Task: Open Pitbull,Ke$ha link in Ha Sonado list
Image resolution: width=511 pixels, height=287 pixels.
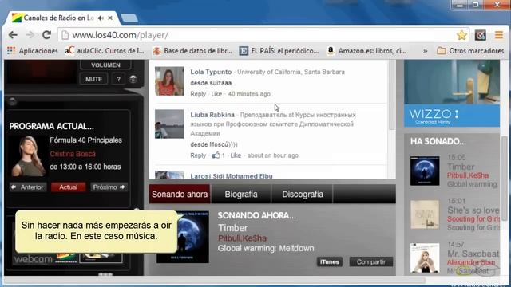Action: [x=468, y=175]
